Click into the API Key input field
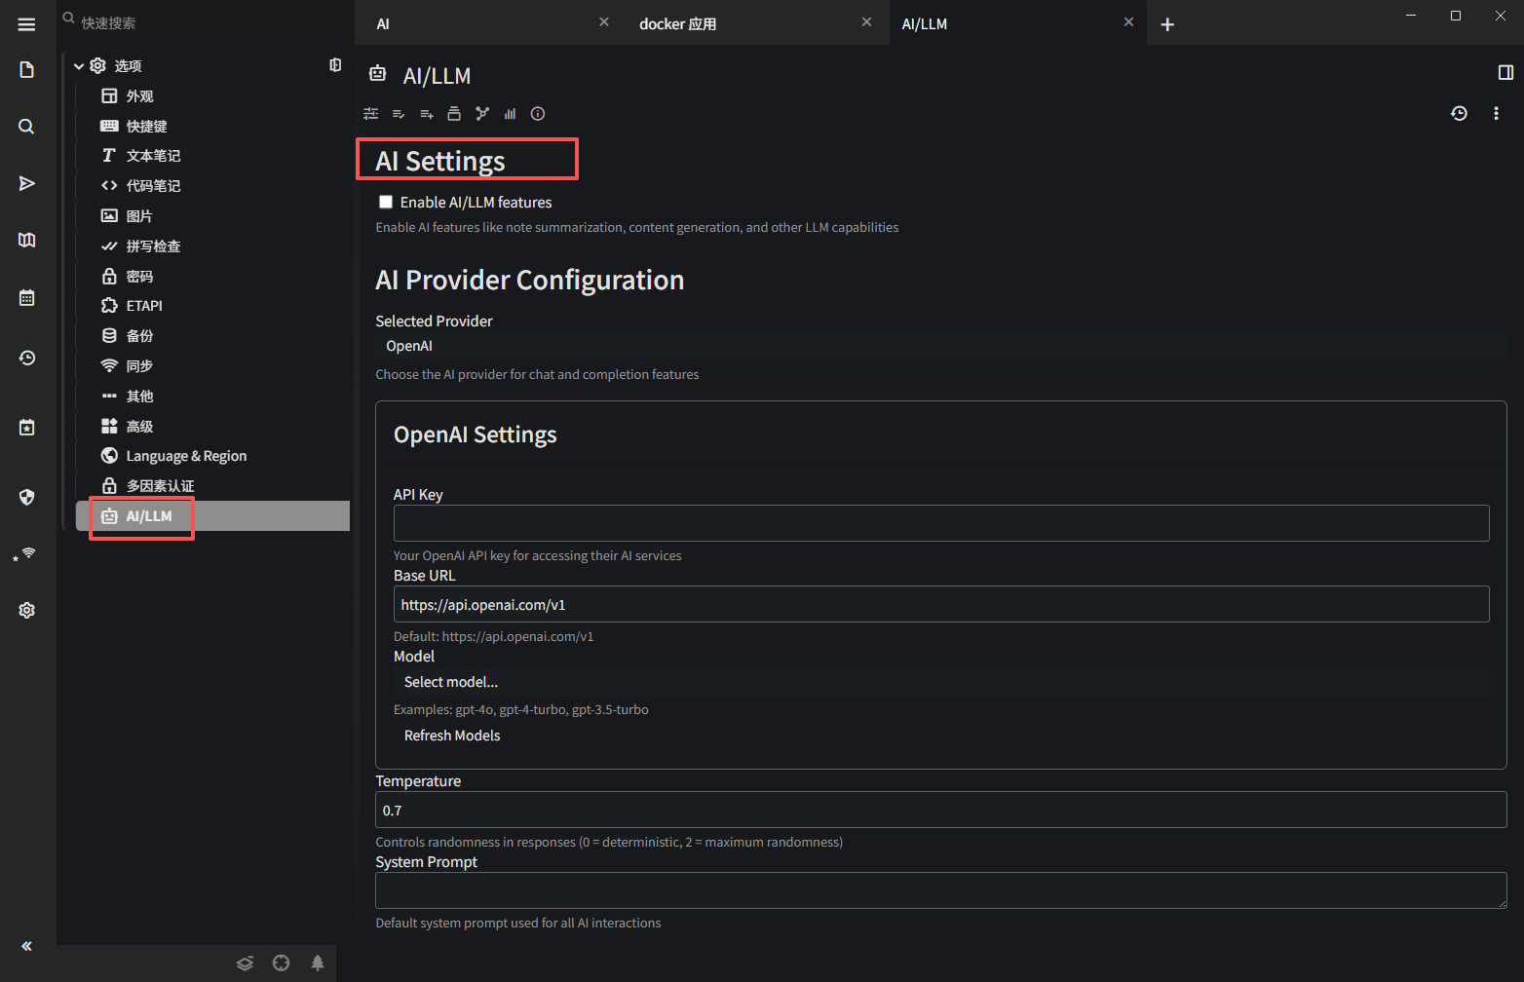1524x982 pixels. click(940, 523)
